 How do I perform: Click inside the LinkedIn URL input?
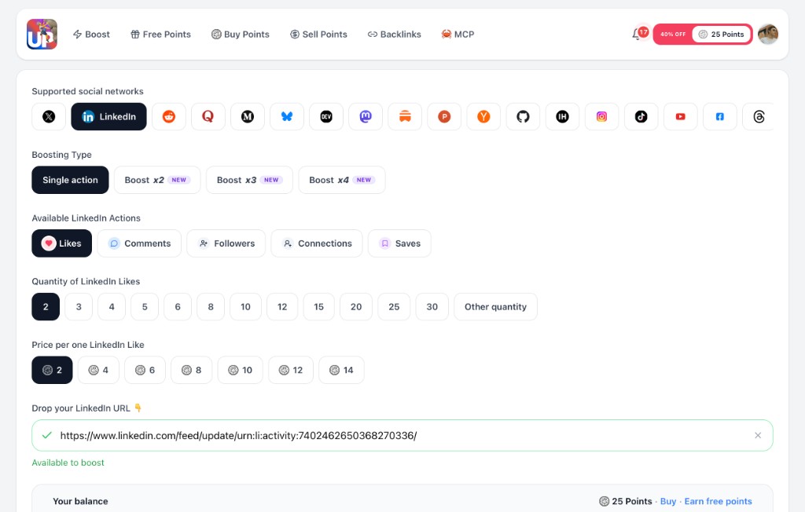402,436
